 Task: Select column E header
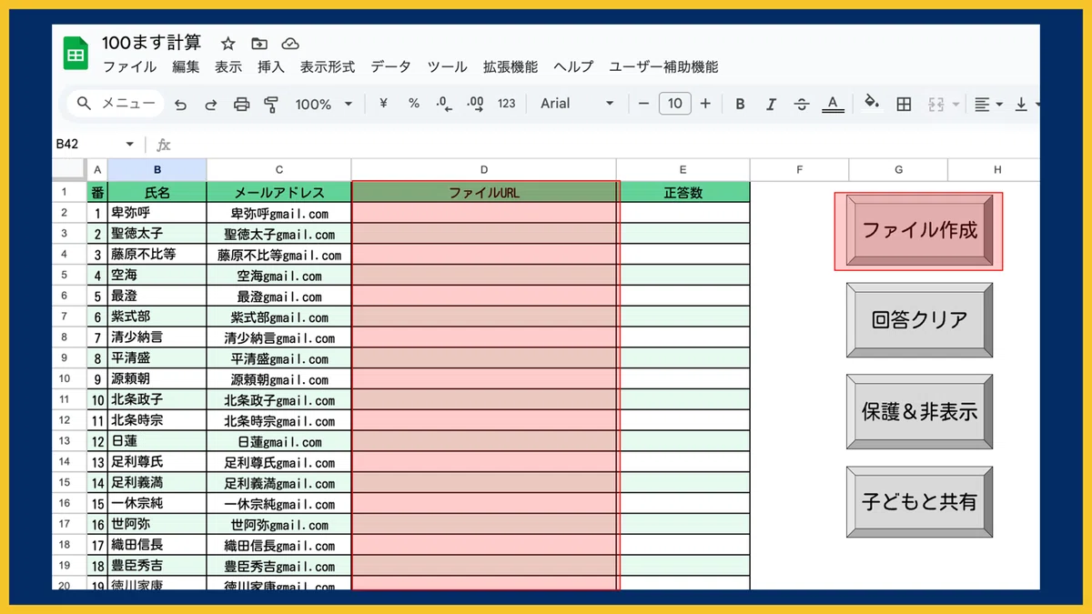[x=683, y=170]
